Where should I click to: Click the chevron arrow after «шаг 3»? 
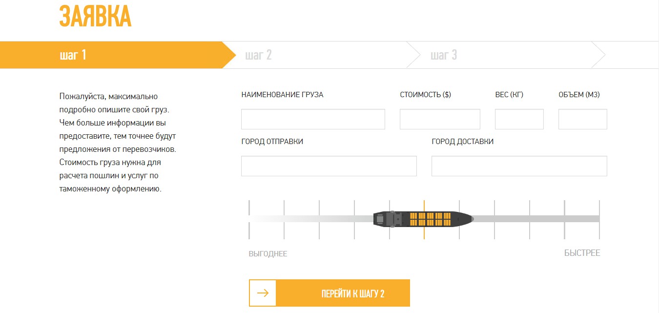click(x=598, y=55)
